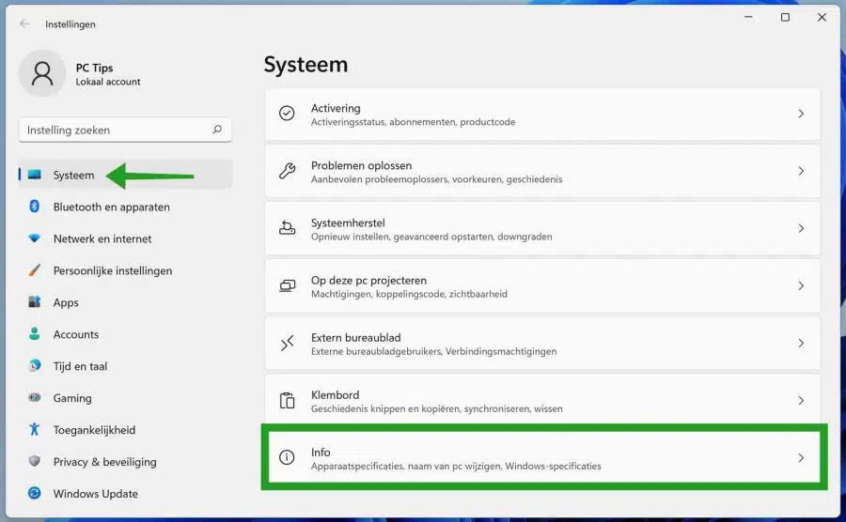Click the Privacy shield icon
The width and height of the screenshot is (846, 522).
[x=35, y=461]
